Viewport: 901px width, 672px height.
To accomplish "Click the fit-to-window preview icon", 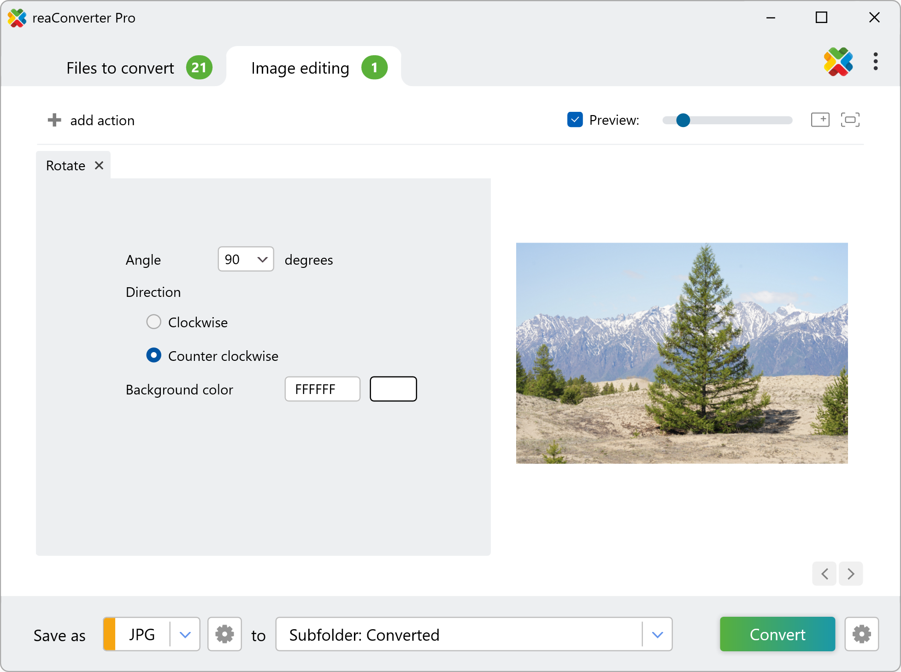I will 850,120.
